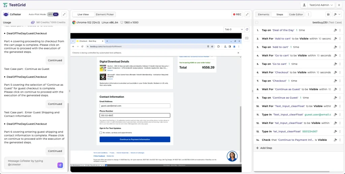The image size is (345, 174).
Task: Collapse the Live View panel
Action: pos(247,14)
